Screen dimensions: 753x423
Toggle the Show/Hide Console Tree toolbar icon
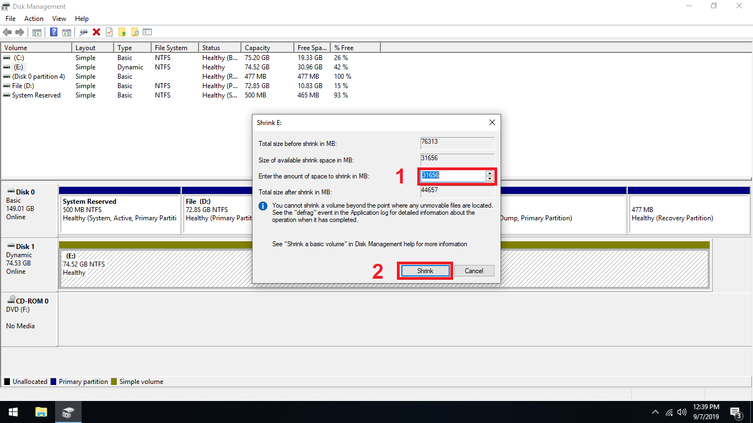(x=37, y=32)
